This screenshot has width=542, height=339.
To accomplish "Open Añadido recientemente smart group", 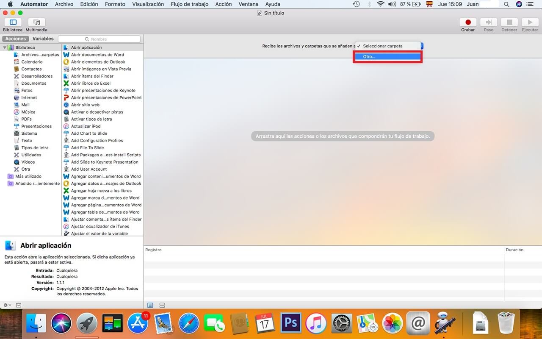I will click(x=37, y=183).
